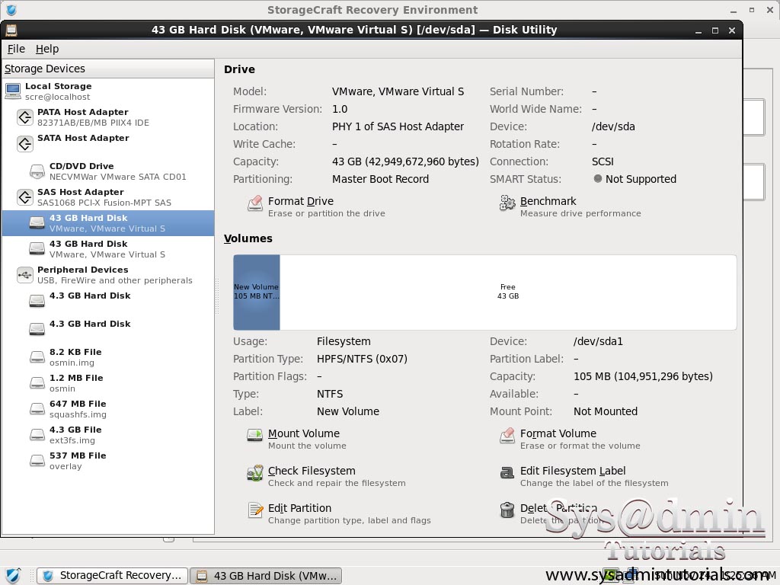Select the 8.2 KB File osmin.img icon

point(37,356)
